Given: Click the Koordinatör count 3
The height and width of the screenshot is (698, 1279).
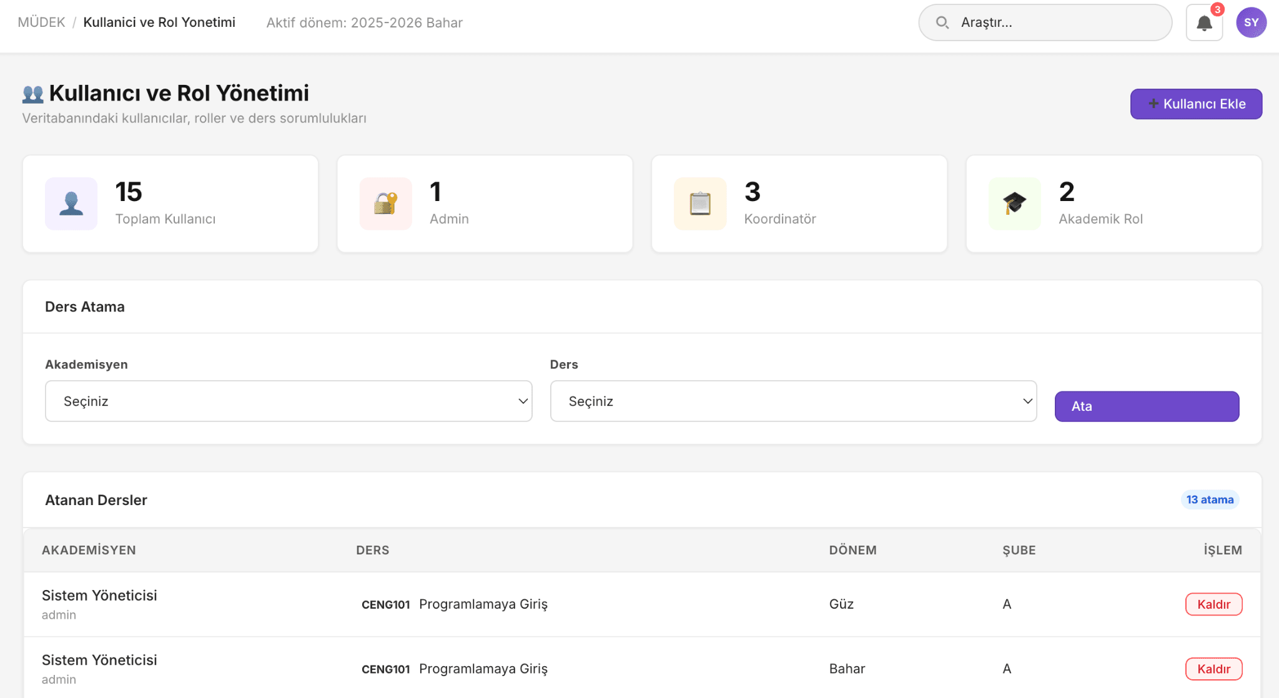Looking at the screenshot, I should point(753,192).
